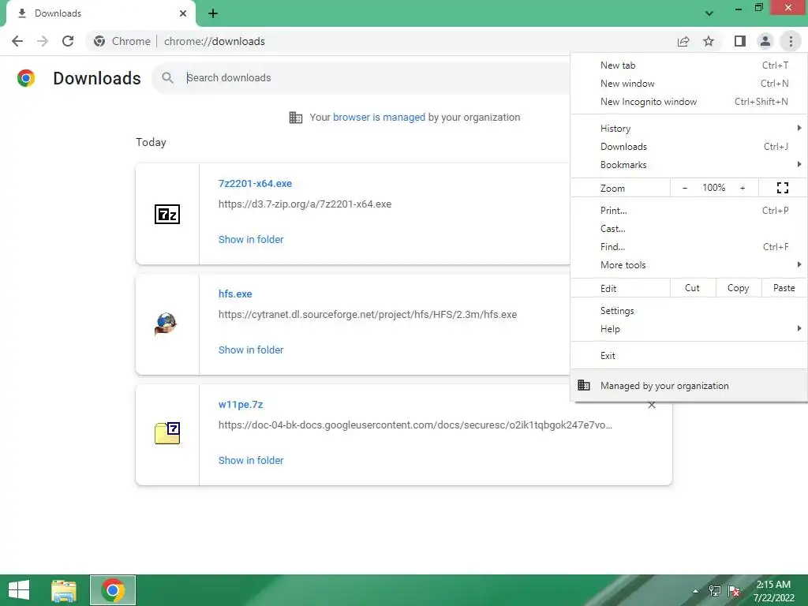This screenshot has height=606, width=808.
Task: Choose Cast... from the menu
Action: [x=689, y=228]
